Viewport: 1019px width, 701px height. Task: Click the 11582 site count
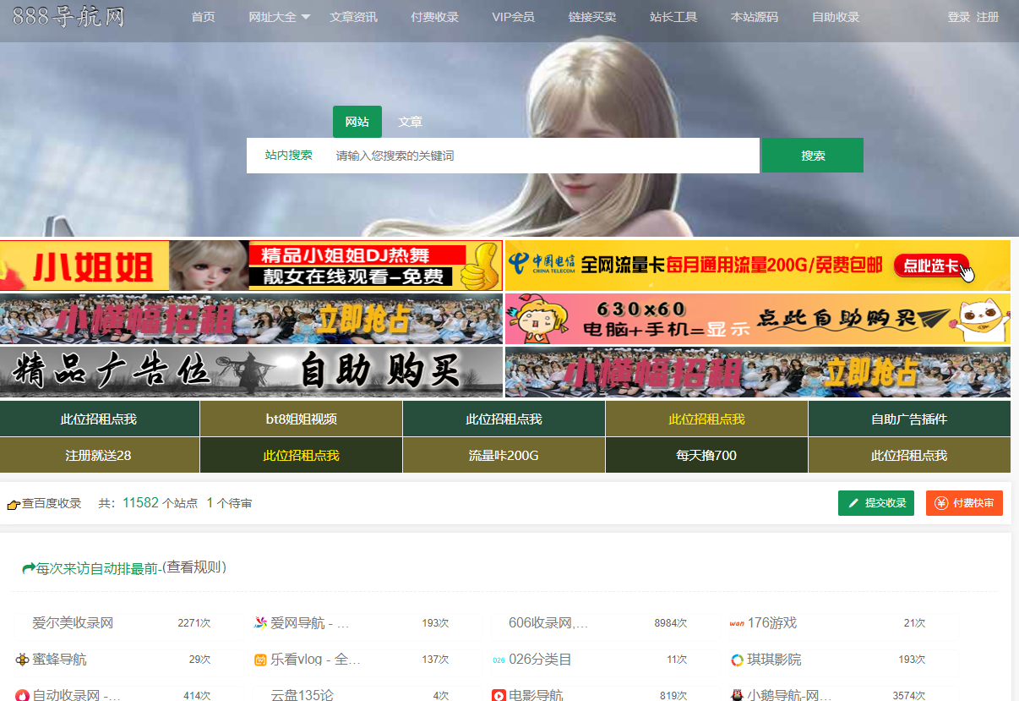140,503
